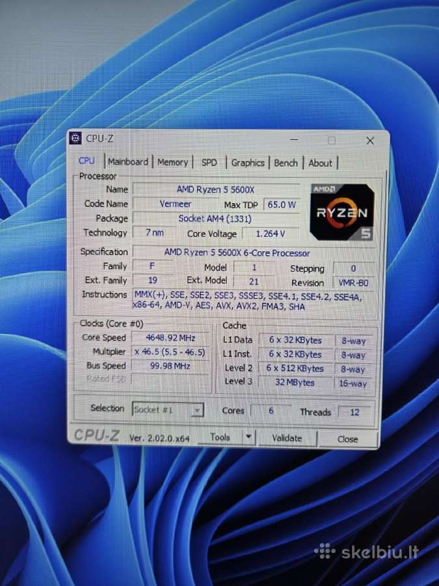This screenshot has width=439, height=586.
Task: Click the Package value Socket AM4 (1331)
Action: 216,219
